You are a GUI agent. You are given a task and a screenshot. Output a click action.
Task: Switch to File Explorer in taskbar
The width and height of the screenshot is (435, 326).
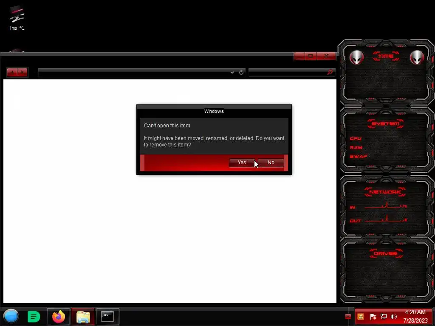tap(83, 317)
